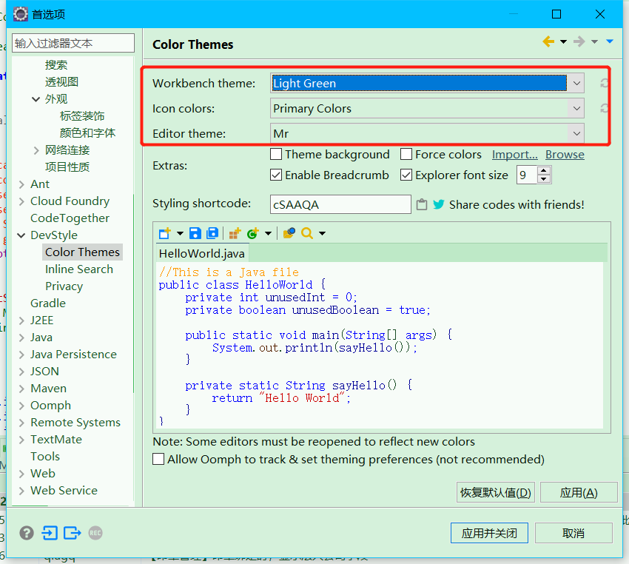Enable the Theme background checkbox
The image size is (629, 564).
tap(277, 155)
